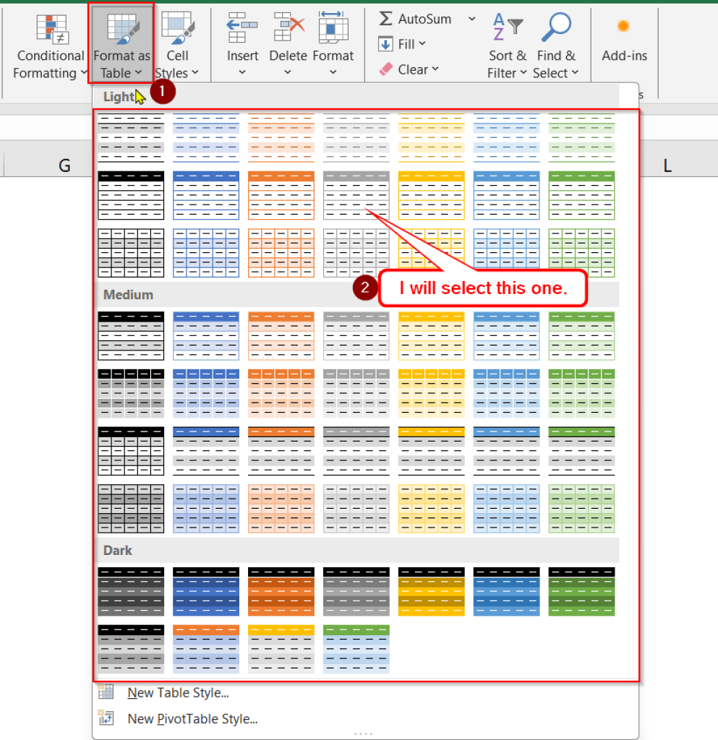The height and width of the screenshot is (740, 718).
Task: Select the orange header Medium table style in first row
Action: click(281, 335)
